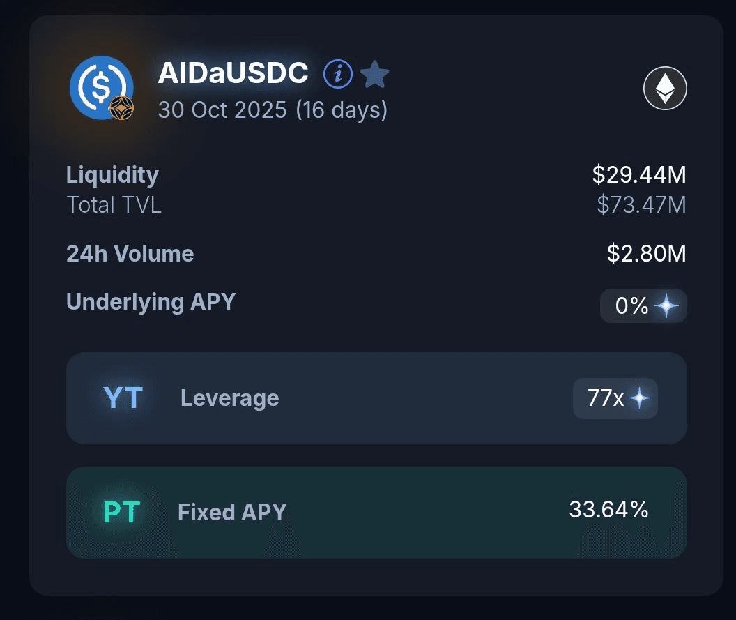Click the $2.80M 24h Volume value

(646, 254)
